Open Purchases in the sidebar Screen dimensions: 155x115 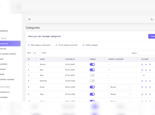[x=4, y=97]
